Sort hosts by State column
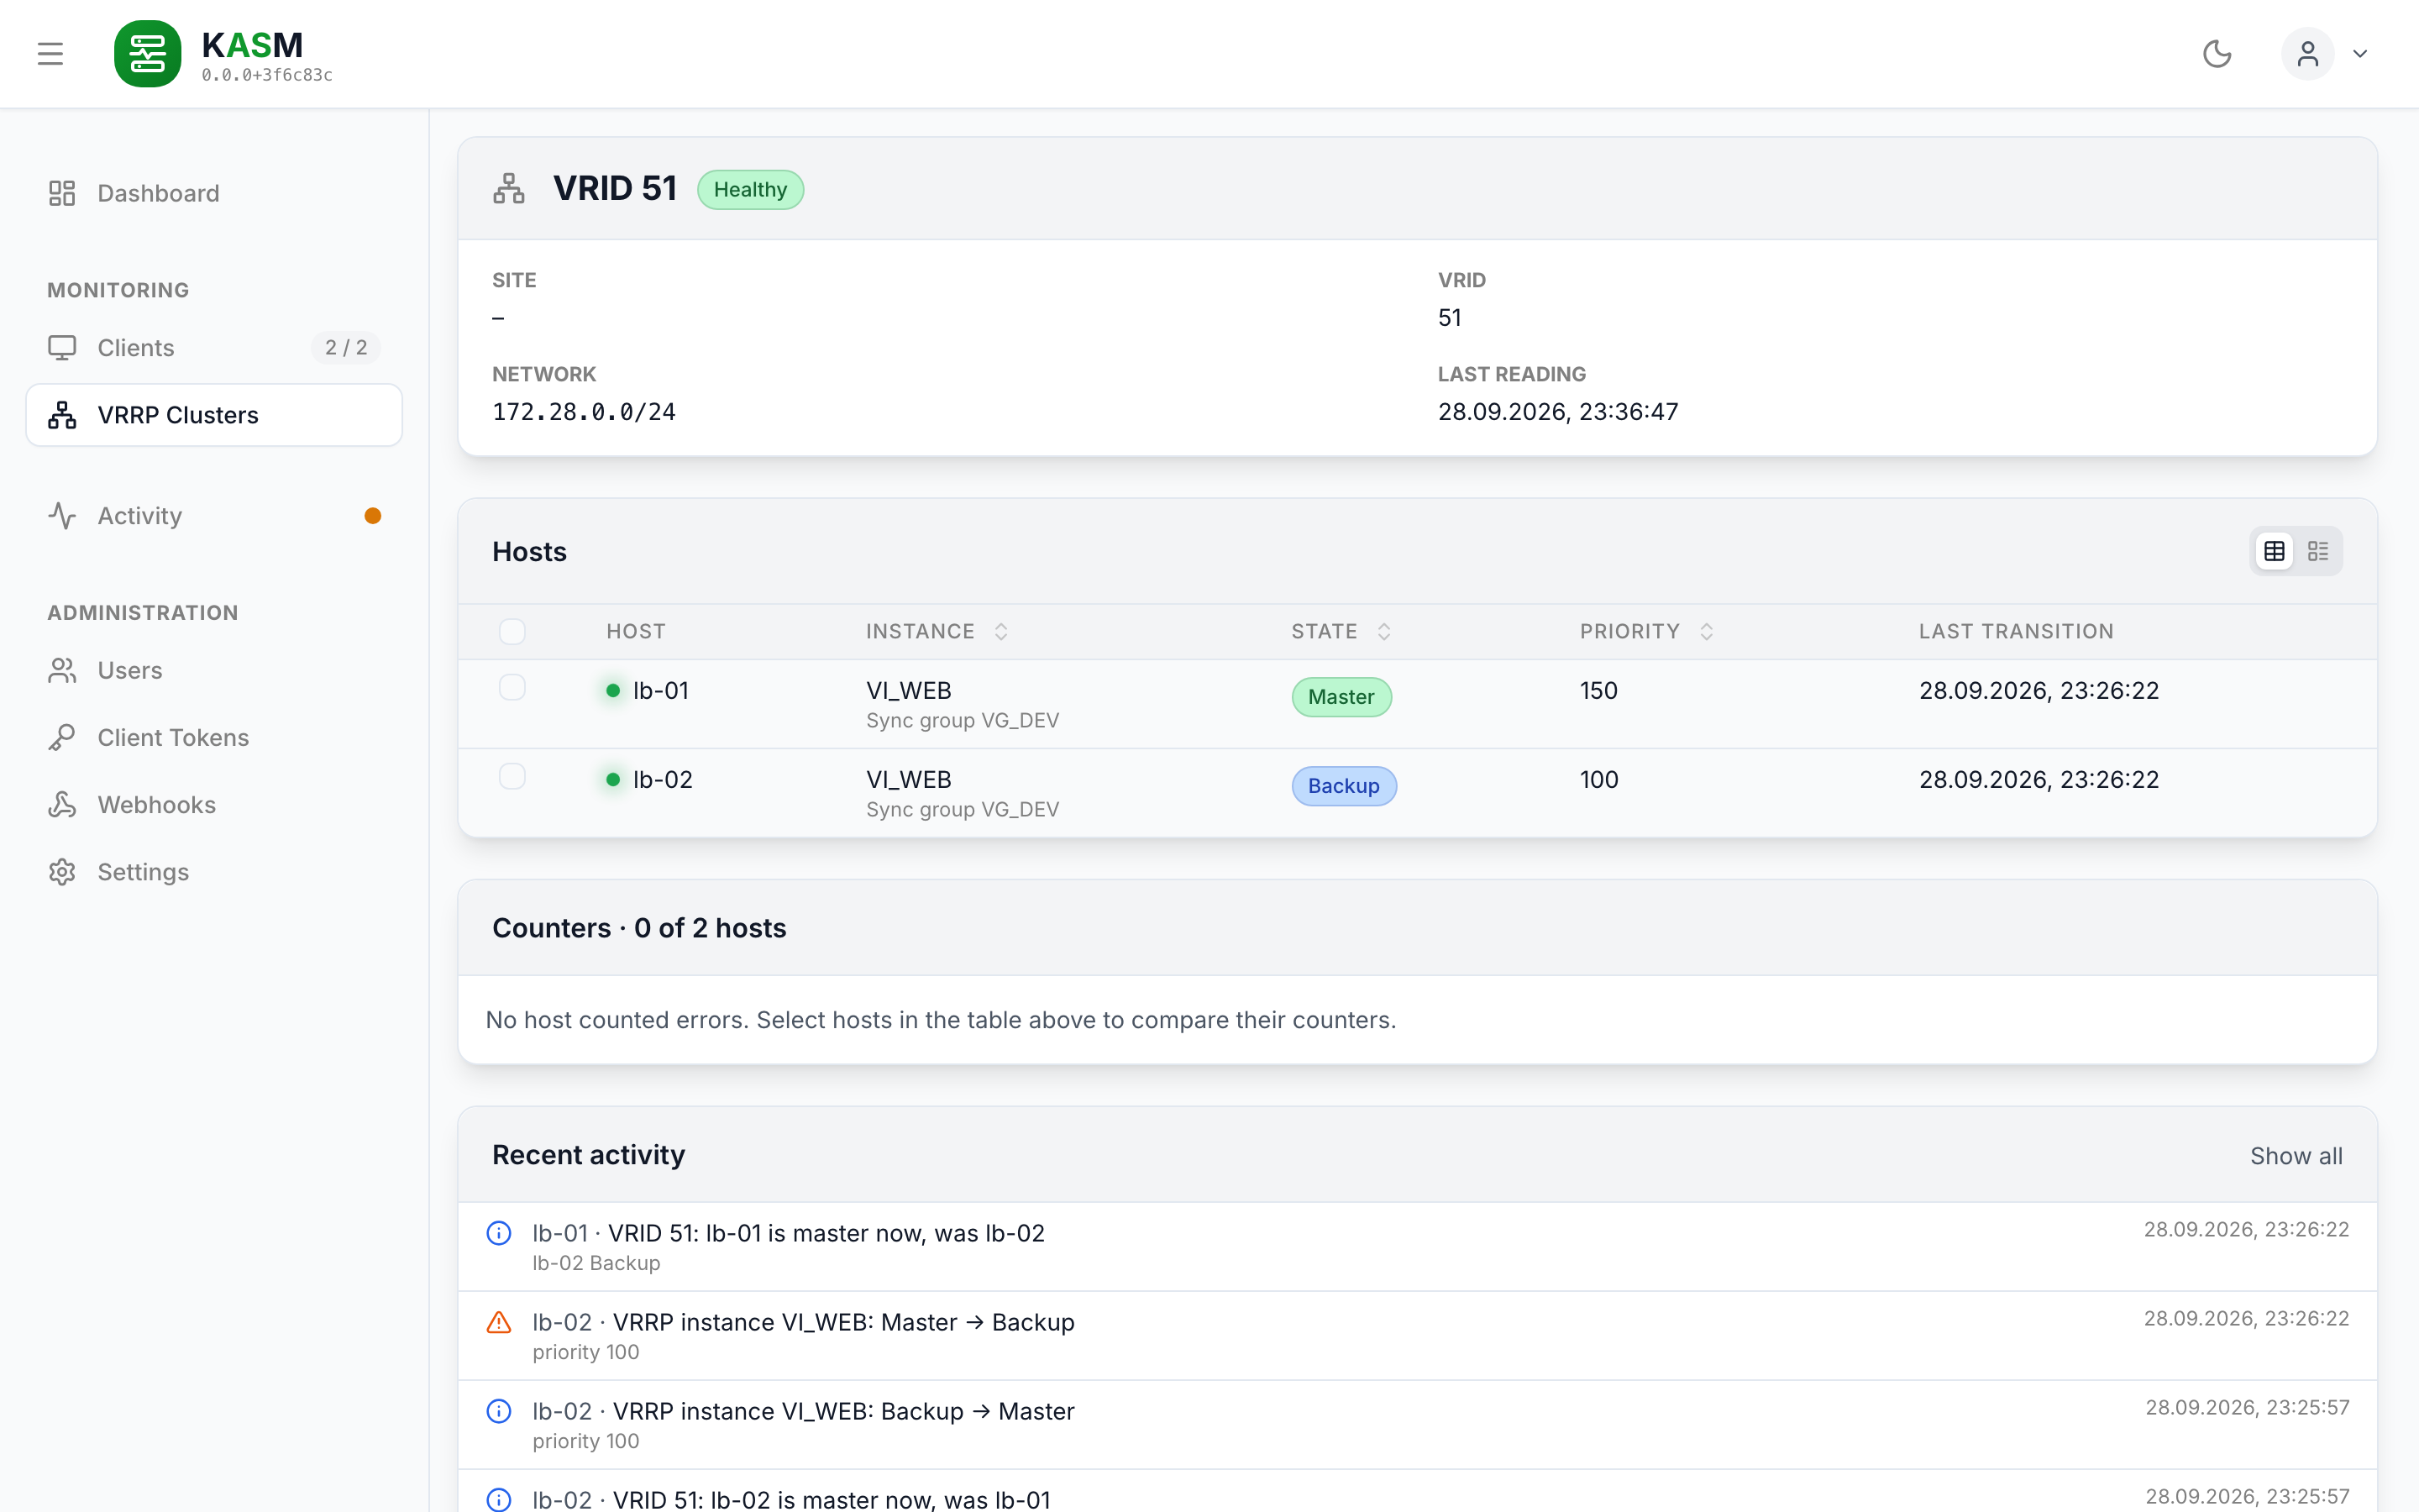Image resolution: width=2419 pixels, height=1512 pixels. [1341, 632]
